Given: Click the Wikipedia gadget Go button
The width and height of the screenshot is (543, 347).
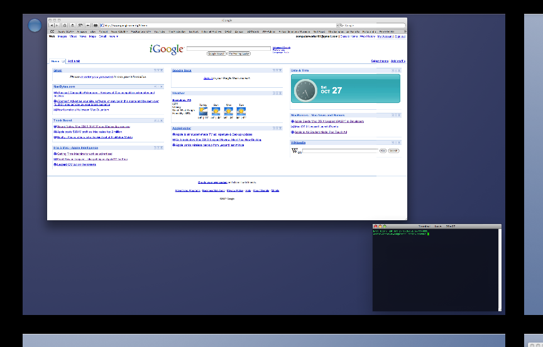Looking at the screenshot, I should 383,151.
